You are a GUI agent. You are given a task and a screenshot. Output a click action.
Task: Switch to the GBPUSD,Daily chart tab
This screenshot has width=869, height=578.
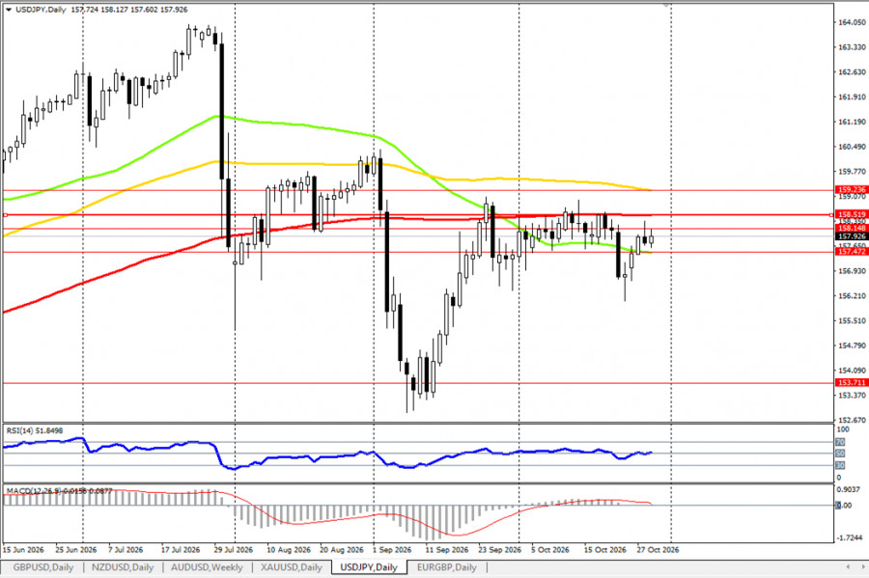coord(43,567)
